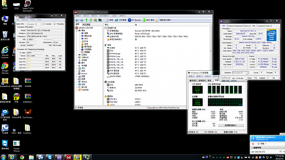Click the CPU VRM voltage row
Viewport: 285px width, 160px height.
coord(124,102)
